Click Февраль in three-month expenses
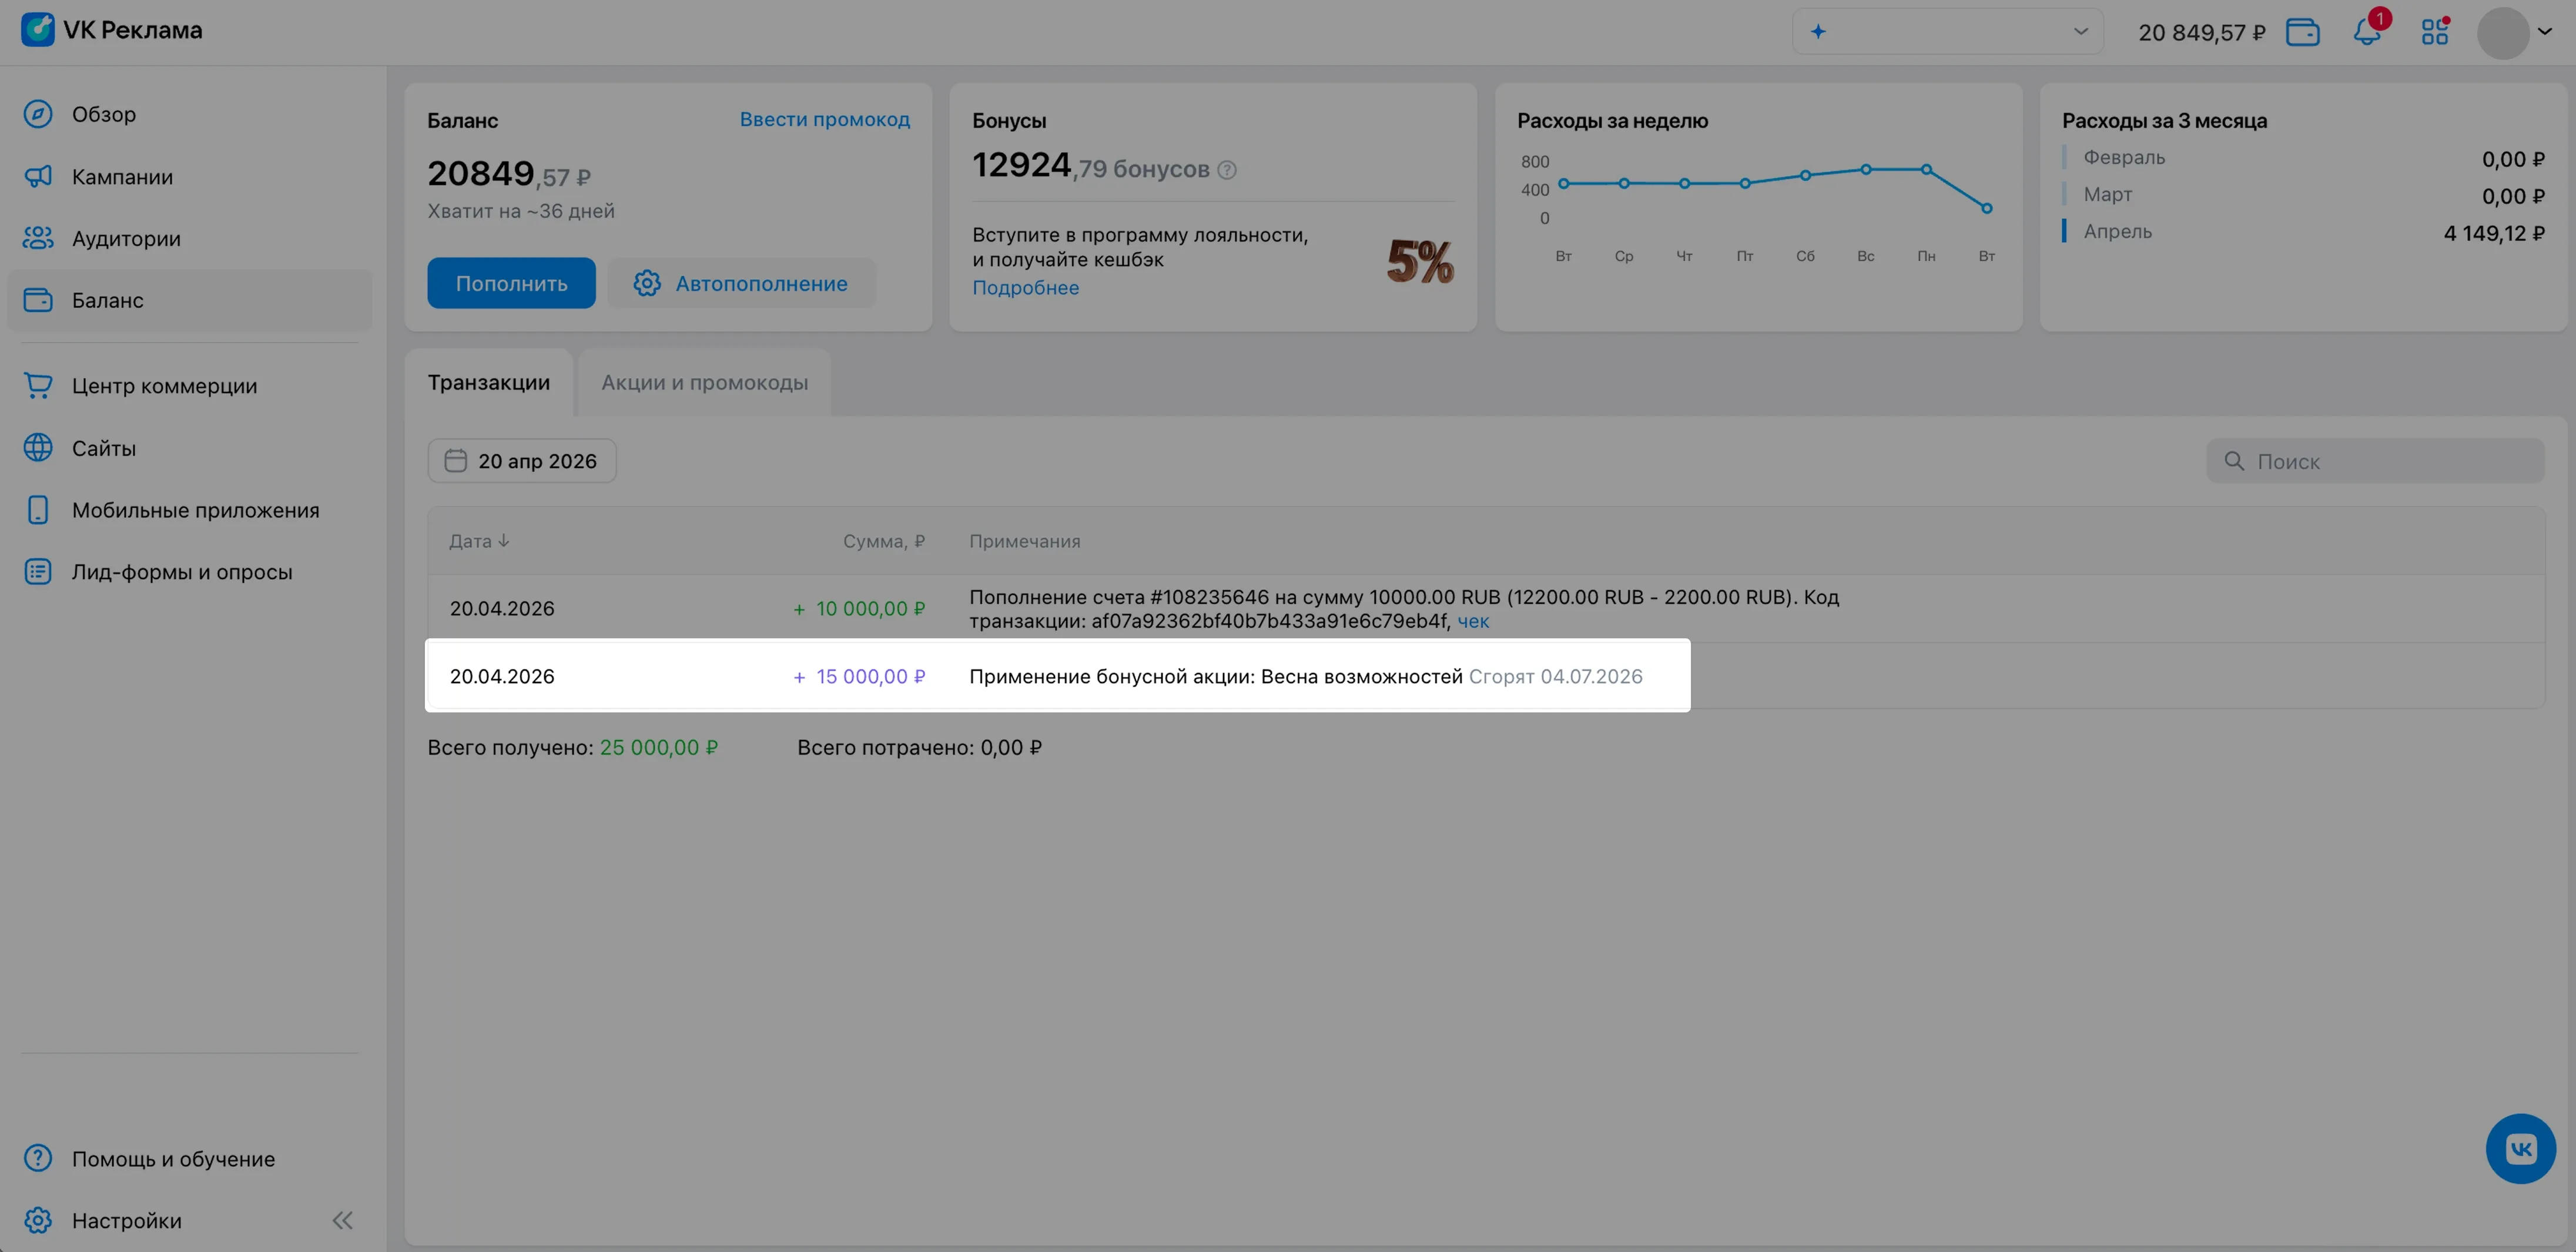Image resolution: width=2576 pixels, height=1252 pixels. (2124, 157)
